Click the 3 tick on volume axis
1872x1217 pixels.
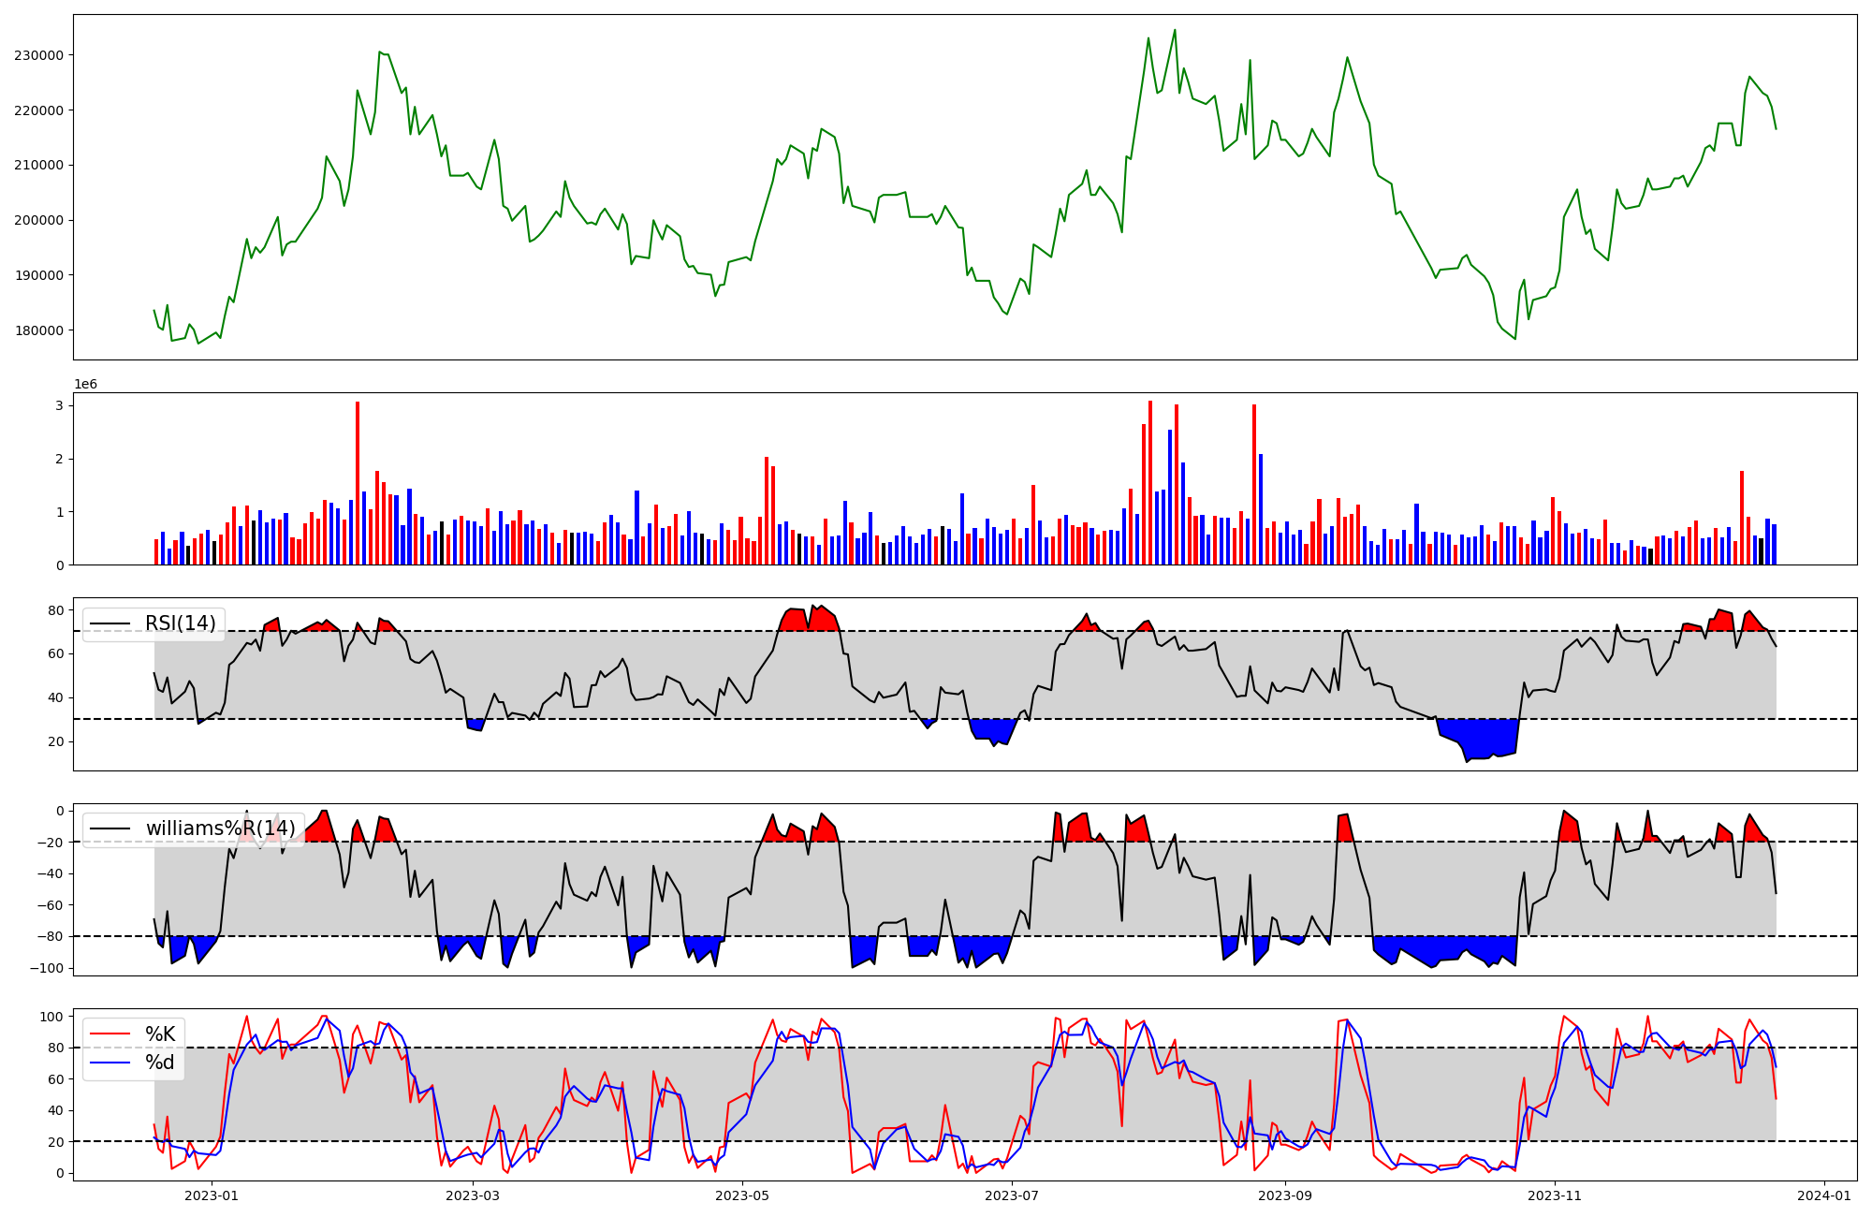click(59, 405)
